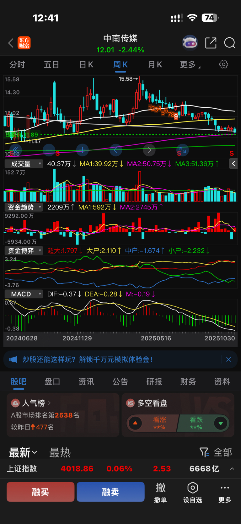Open the 资金趋势 indicator dropdown

point(24,207)
